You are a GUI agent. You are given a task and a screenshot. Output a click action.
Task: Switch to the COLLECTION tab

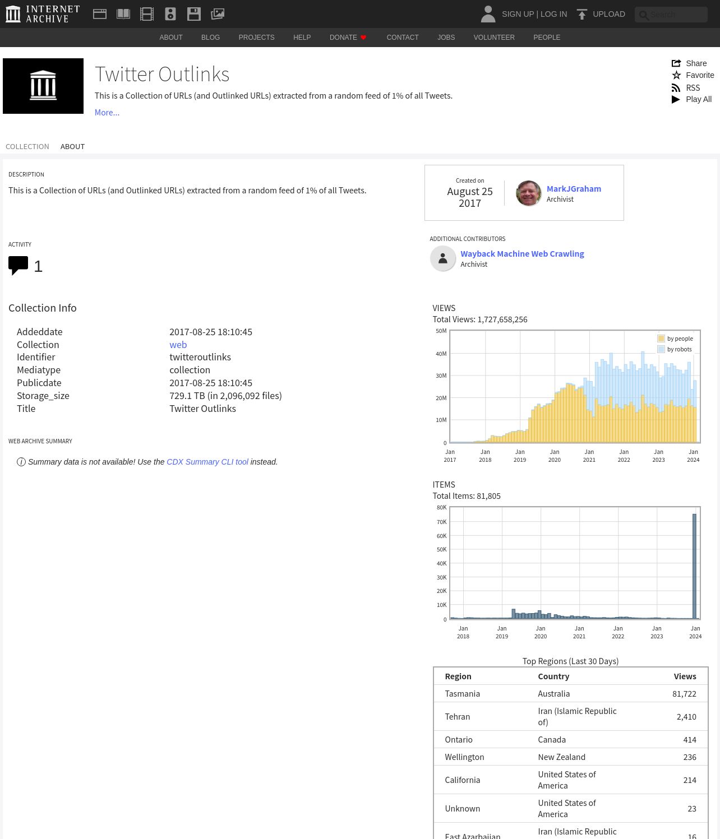[x=27, y=147]
